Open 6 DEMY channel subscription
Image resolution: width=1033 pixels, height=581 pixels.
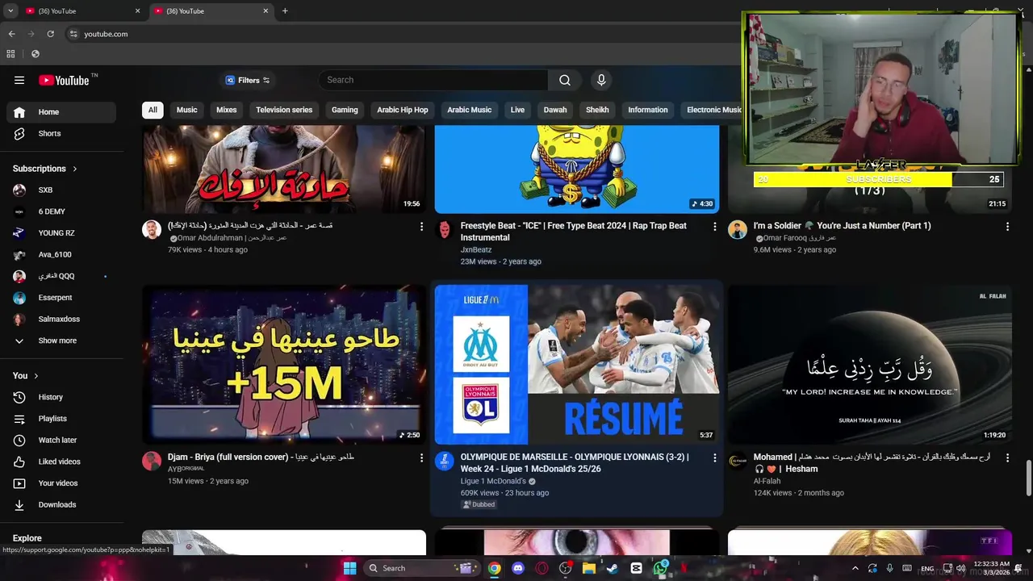click(61, 211)
